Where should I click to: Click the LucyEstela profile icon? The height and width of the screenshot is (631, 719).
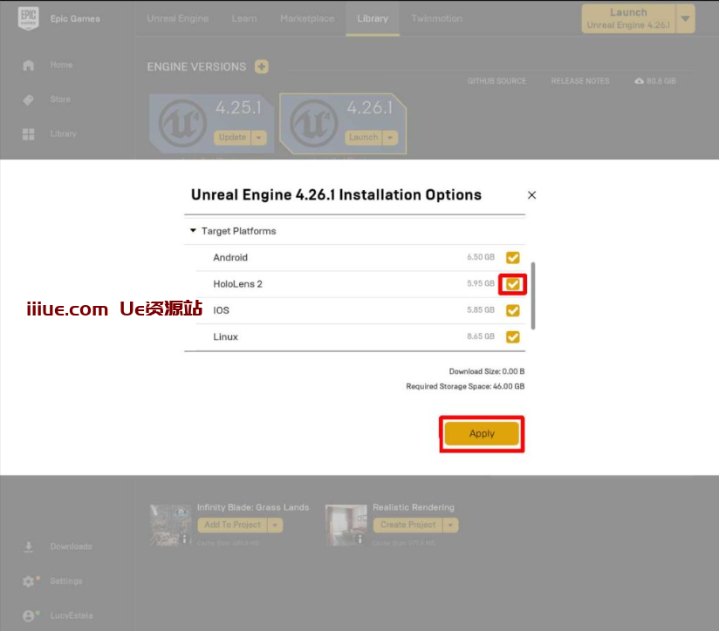coord(29,615)
